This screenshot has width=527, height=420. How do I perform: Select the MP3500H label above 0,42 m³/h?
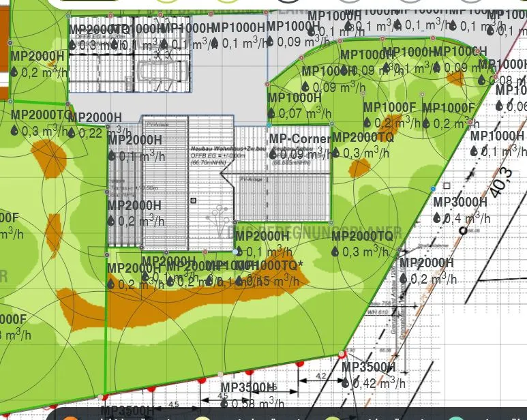point(369,367)
